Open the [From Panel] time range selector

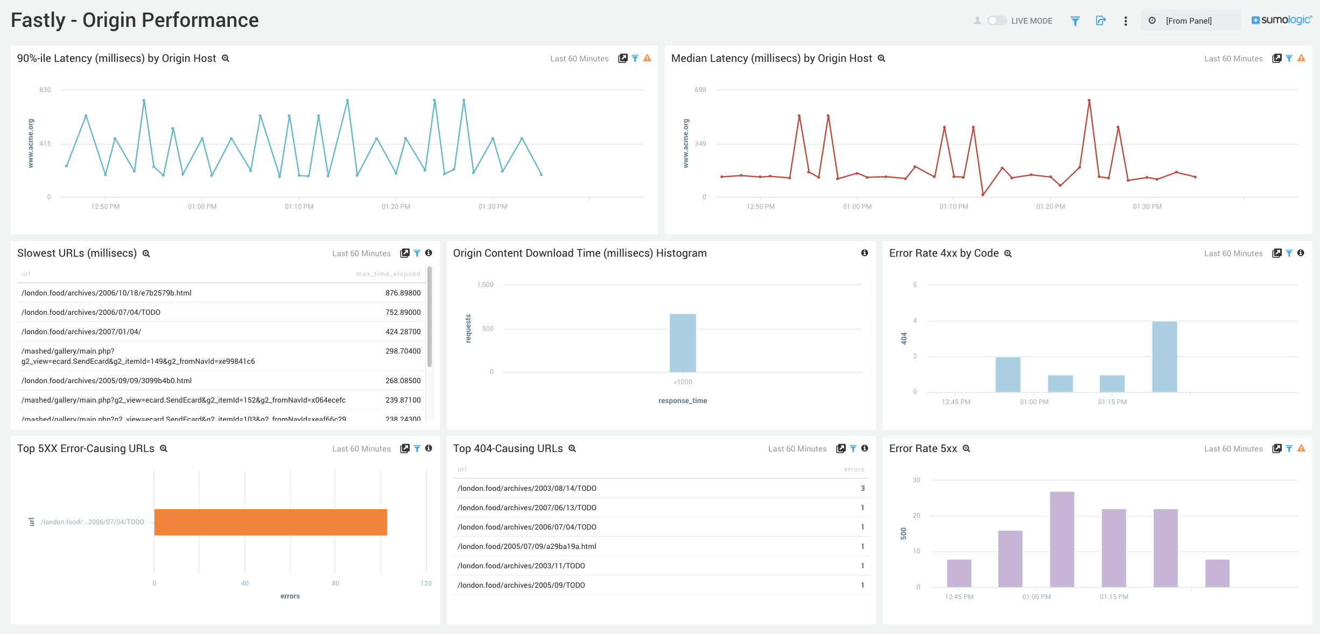[x=1190, y=20]
